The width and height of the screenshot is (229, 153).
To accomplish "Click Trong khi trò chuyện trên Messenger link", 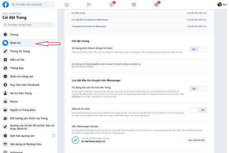I will 89,26.
